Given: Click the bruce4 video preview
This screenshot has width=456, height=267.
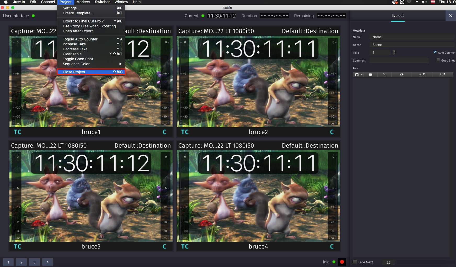Looking at the screenshot, I should [258, 196].
